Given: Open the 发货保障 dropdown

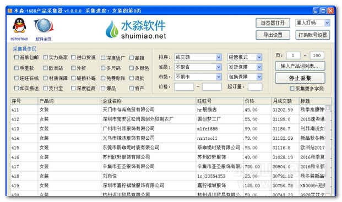Looking at the screenshot, I should [245, 67].
